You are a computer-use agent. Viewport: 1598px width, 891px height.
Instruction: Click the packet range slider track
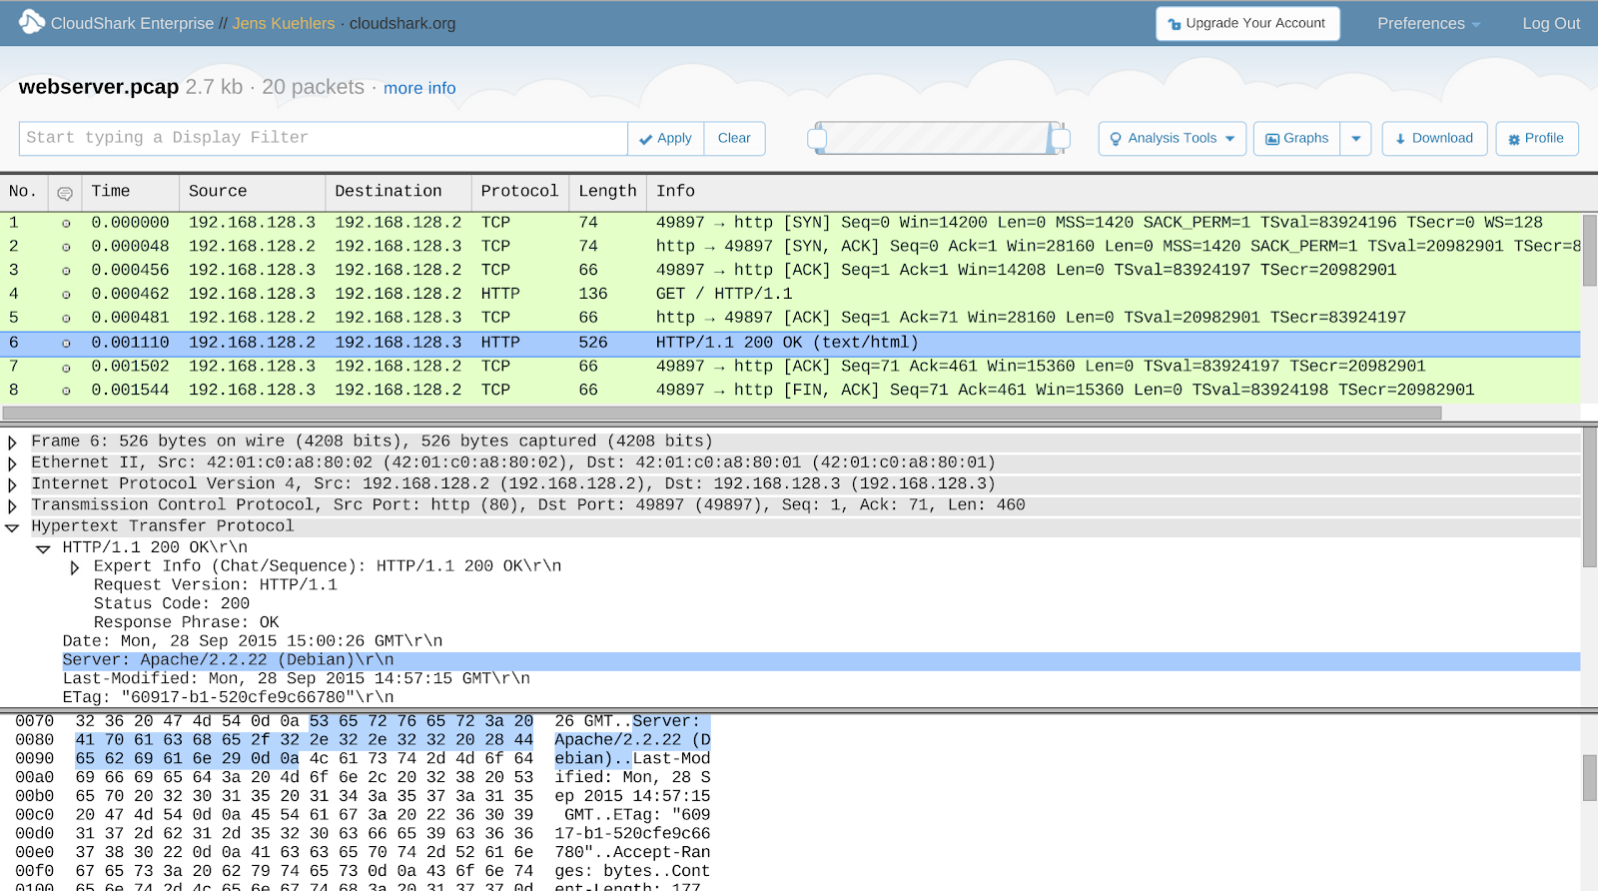939,138
